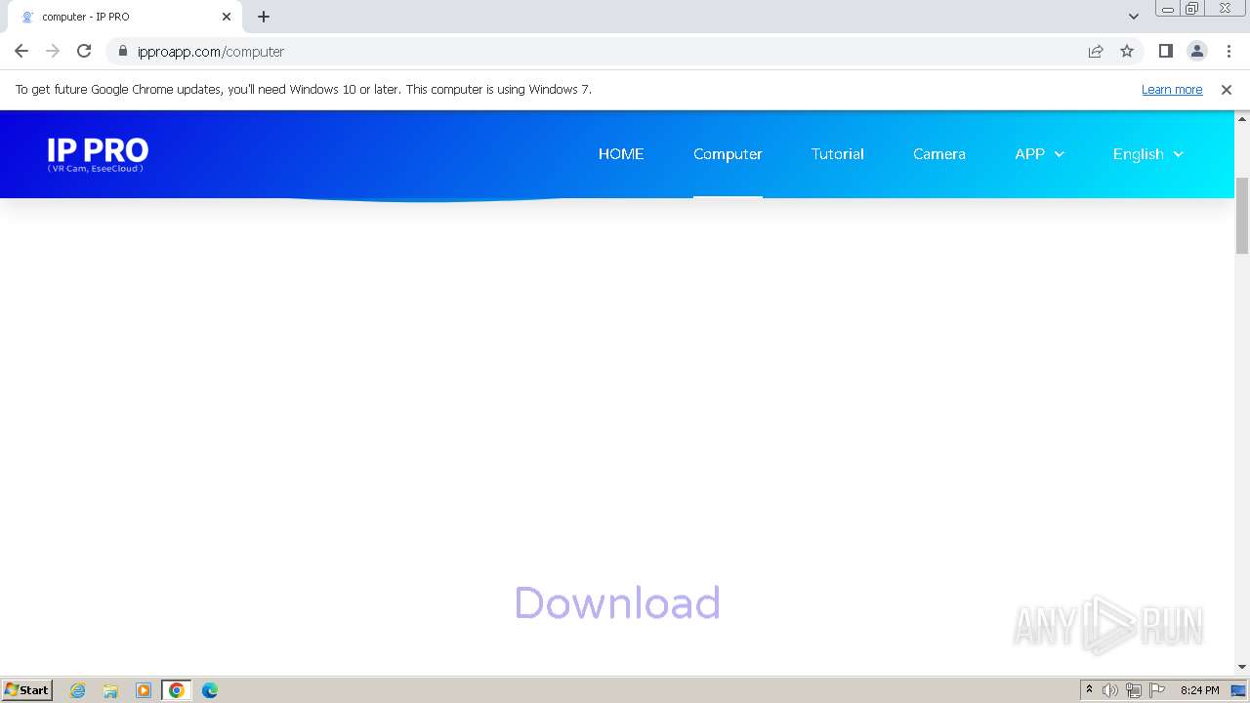Open the new tab plus button
Screen dimensions: 1250x703
coord(264,17)
